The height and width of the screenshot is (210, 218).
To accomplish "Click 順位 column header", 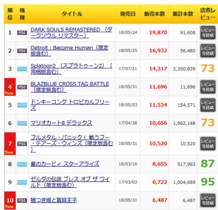I will [10, 14].
